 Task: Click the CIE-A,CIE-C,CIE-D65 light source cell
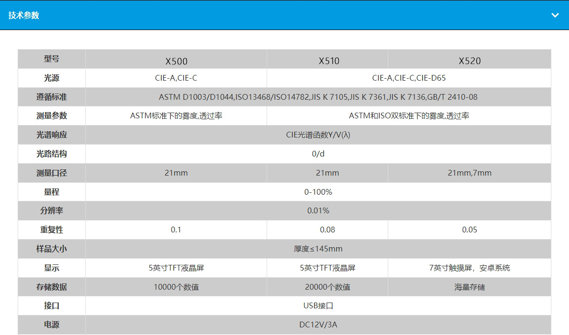[x=409, y=78]
